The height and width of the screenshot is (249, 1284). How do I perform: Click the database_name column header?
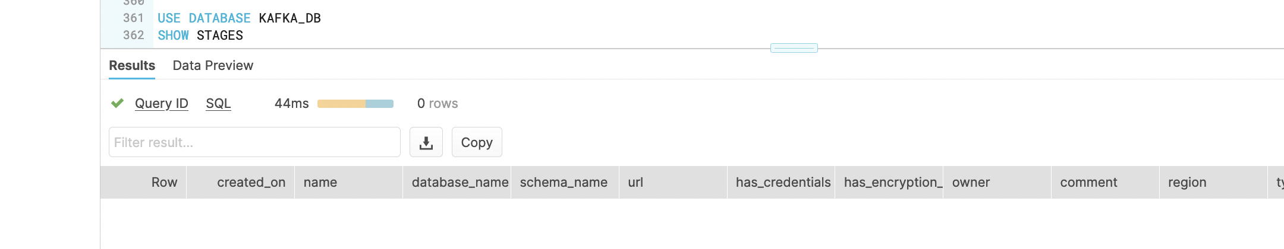pos(460,182)
